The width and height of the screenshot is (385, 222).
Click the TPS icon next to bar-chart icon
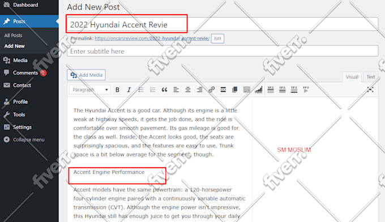[271, 90]
